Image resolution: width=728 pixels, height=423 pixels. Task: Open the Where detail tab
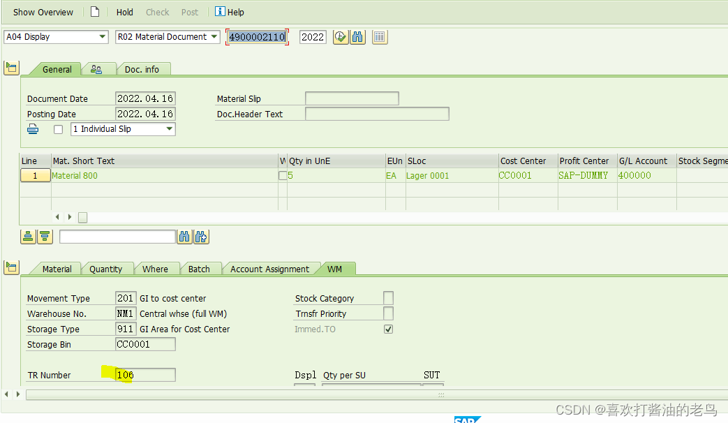155,269
